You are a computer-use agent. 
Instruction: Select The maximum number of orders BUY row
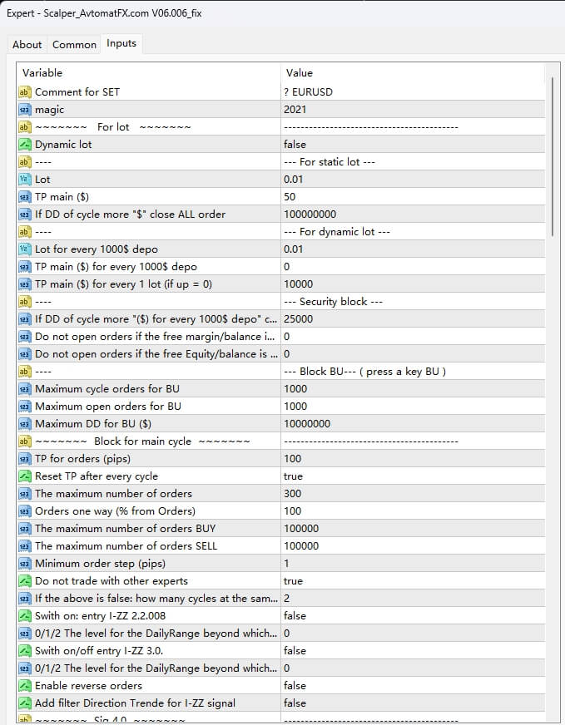click(x=281, y=529)
